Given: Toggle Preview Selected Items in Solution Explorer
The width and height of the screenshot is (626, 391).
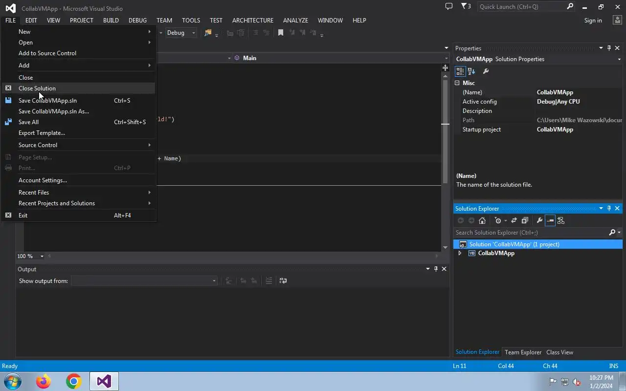Looking at the screenshot, I should pos(550,220).
